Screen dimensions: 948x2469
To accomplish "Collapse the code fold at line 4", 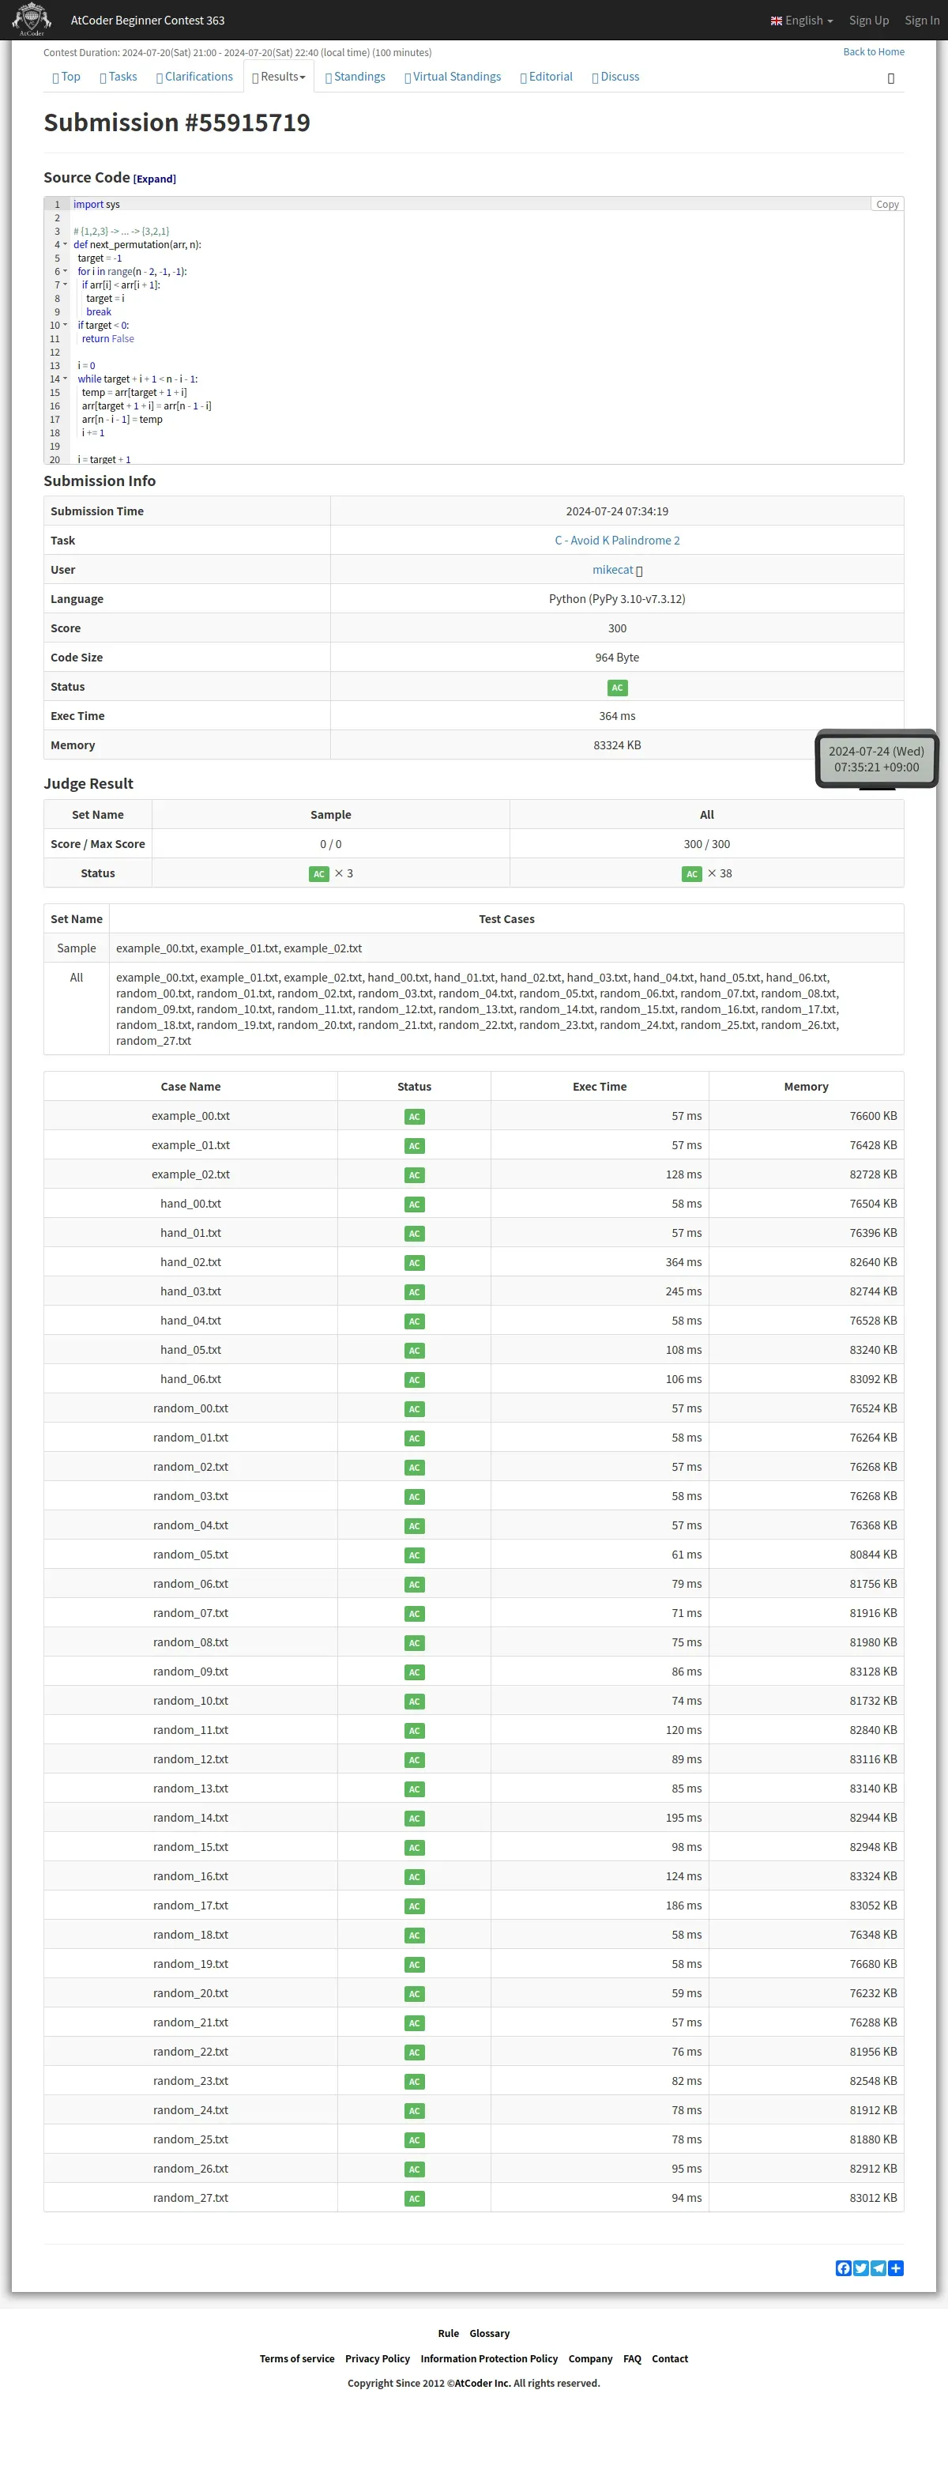I will coord(65,244).
